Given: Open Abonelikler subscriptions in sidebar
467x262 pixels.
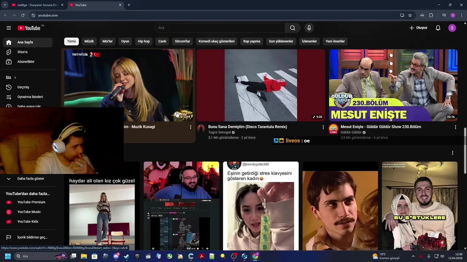Looking at the screenshot, I should [x=28, y=62].
